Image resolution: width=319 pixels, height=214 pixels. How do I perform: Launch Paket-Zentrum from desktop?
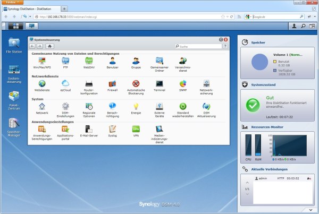tap(14, 100)
